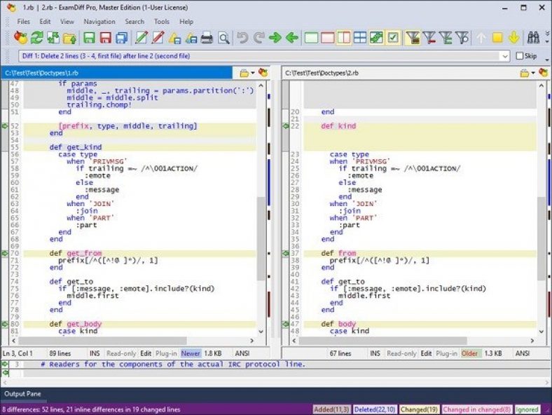Toggle the Skip checkbox
The height and width of the screenshot is (415, 552).
tap(520, 56)
